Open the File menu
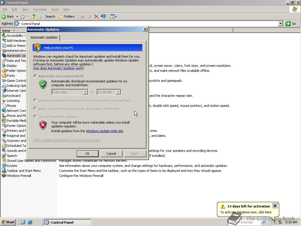The image size is (301, 226). click(5, 9)
